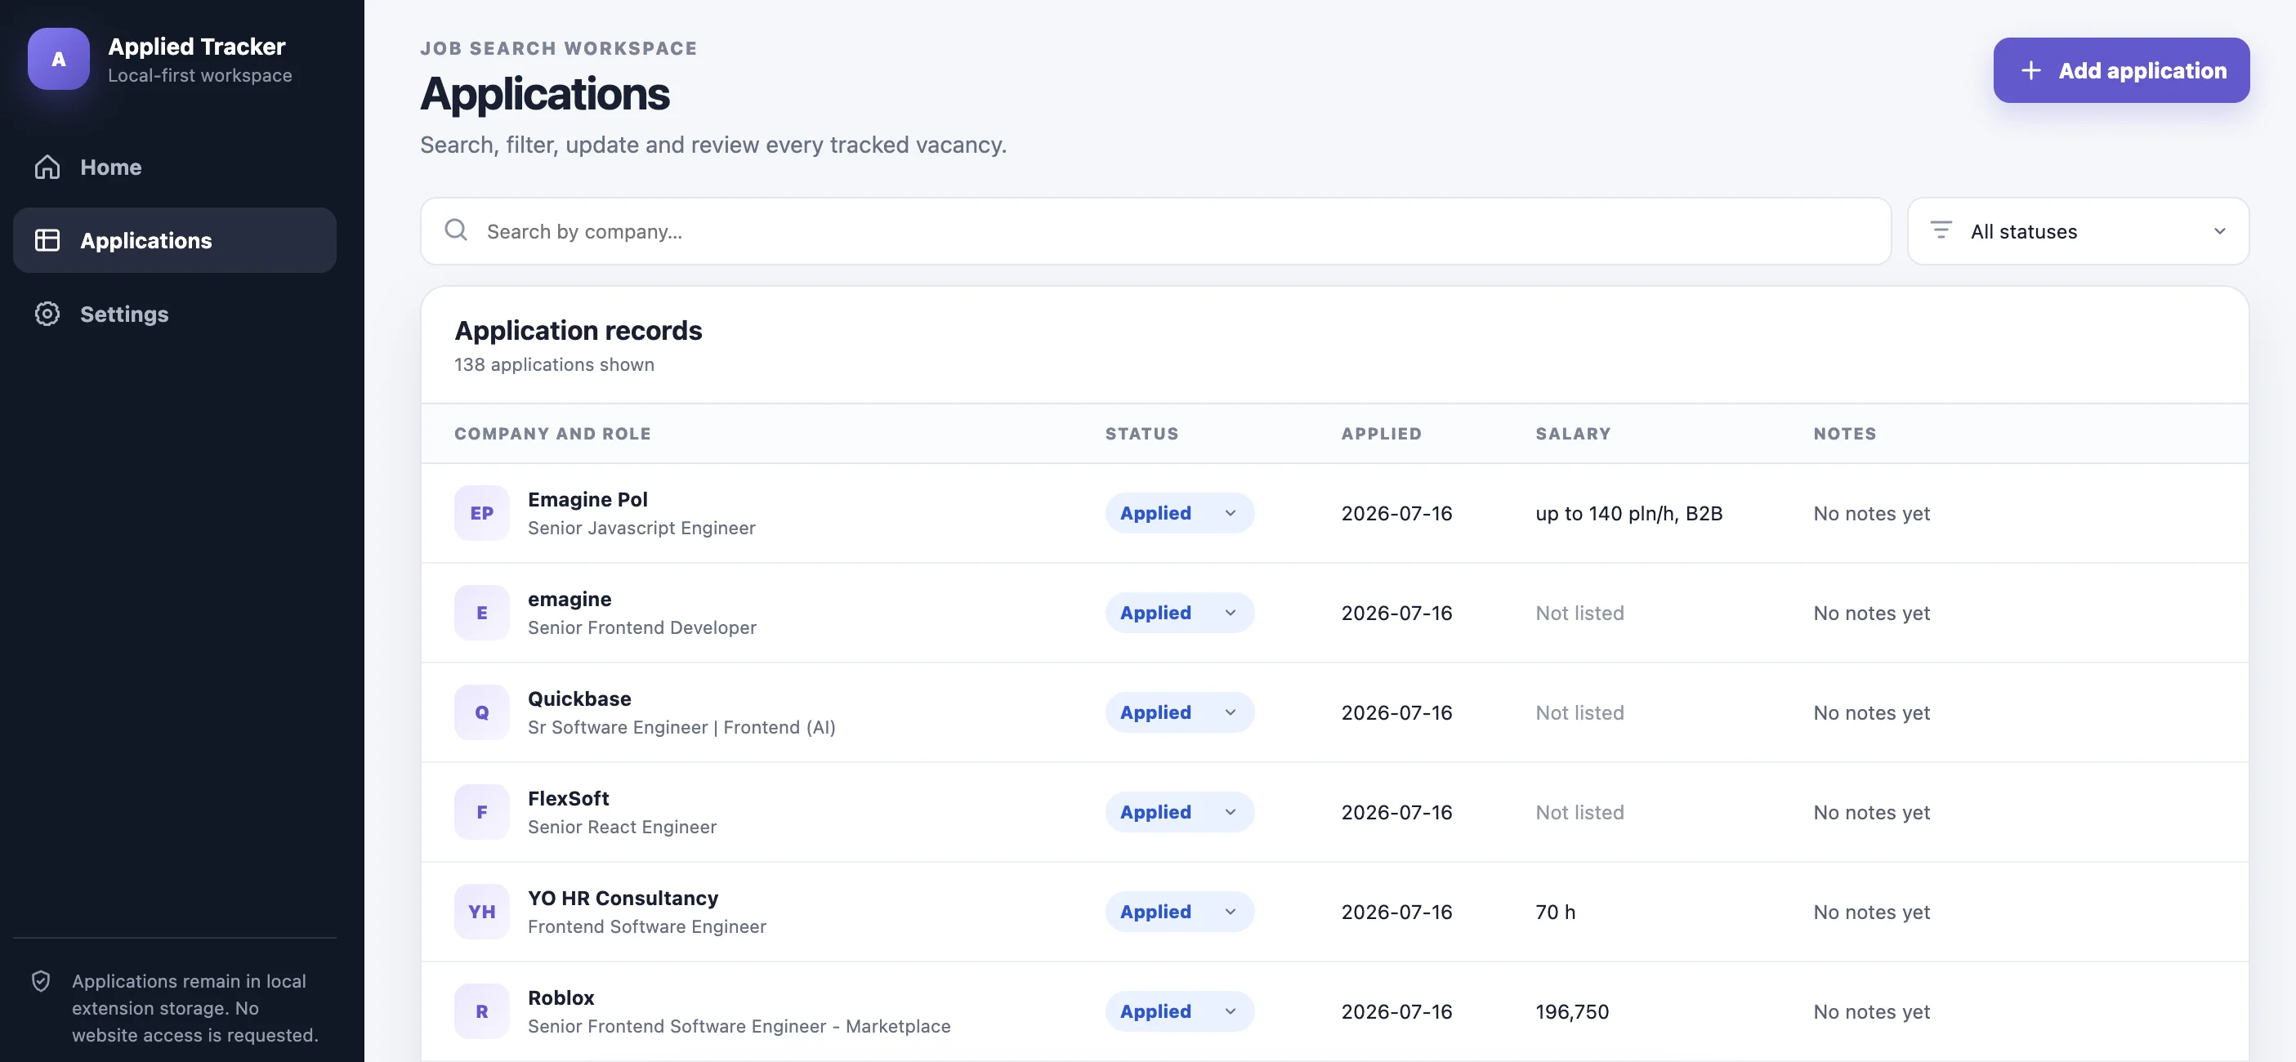Click the shield privacy icon in sidebar footer
This screenshot has width=2296, height=1062.
point(41,981)
